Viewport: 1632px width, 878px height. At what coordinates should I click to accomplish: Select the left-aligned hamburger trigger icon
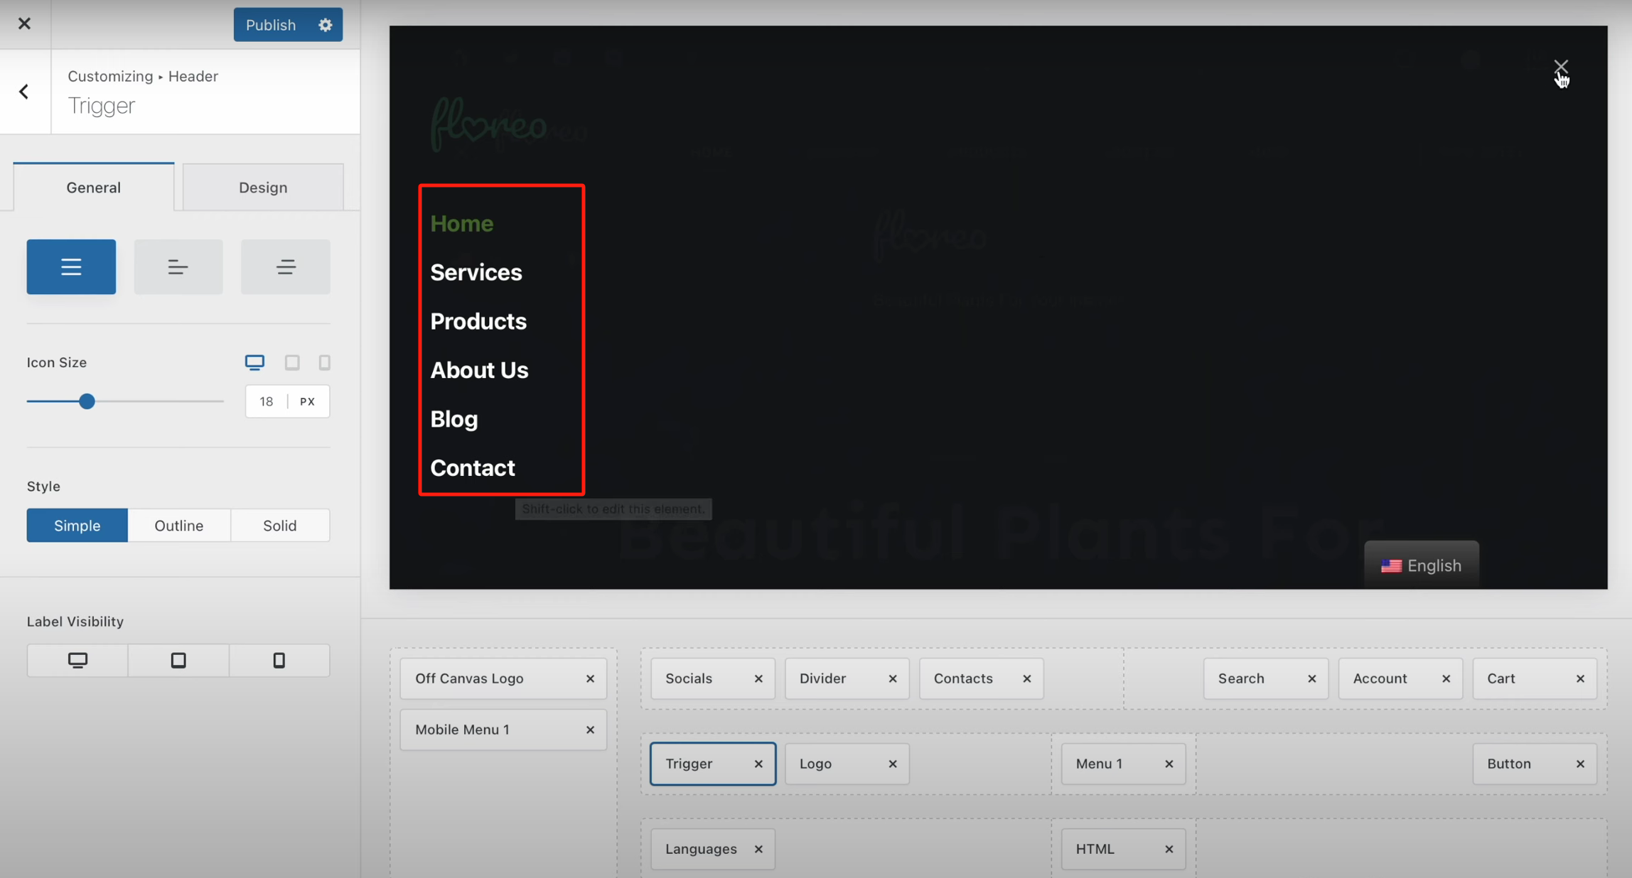[70, 266]
